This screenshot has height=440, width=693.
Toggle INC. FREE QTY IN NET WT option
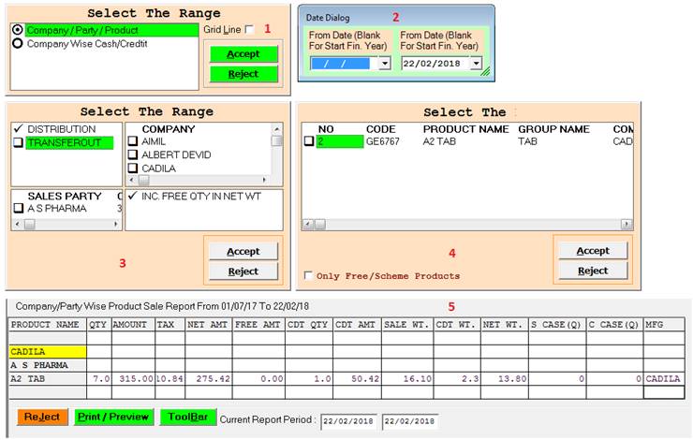[133, 196]
